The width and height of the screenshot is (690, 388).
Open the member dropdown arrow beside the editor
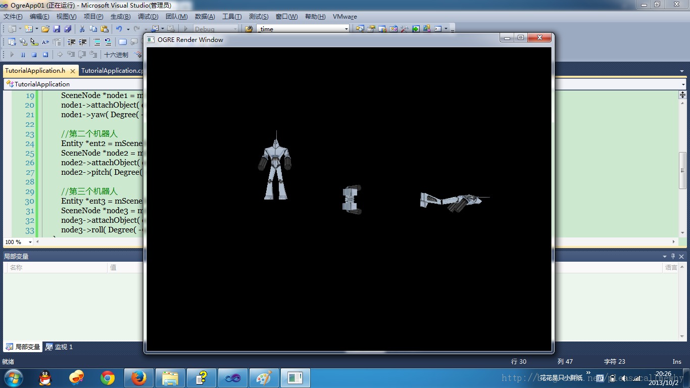[x=683, y=84]
